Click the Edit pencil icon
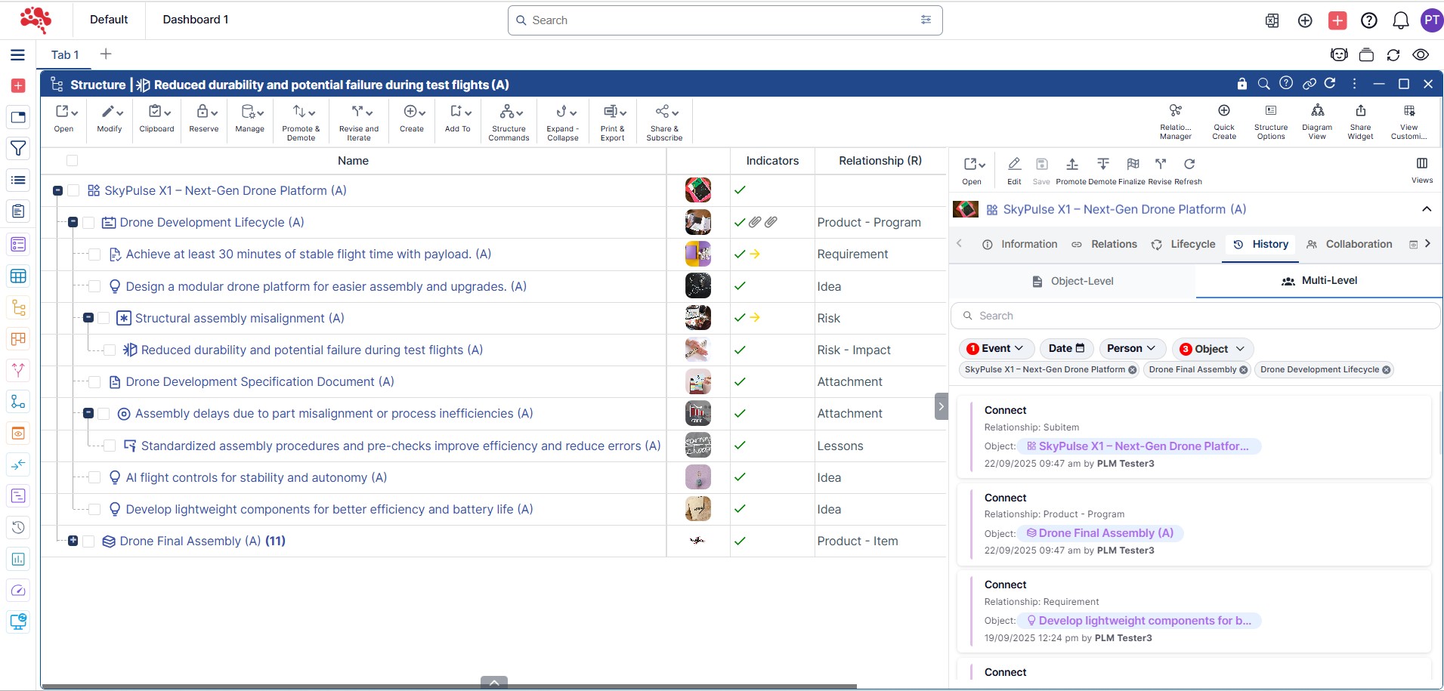This screenshot has width=1444, height=691. (x=1014, y=165)
